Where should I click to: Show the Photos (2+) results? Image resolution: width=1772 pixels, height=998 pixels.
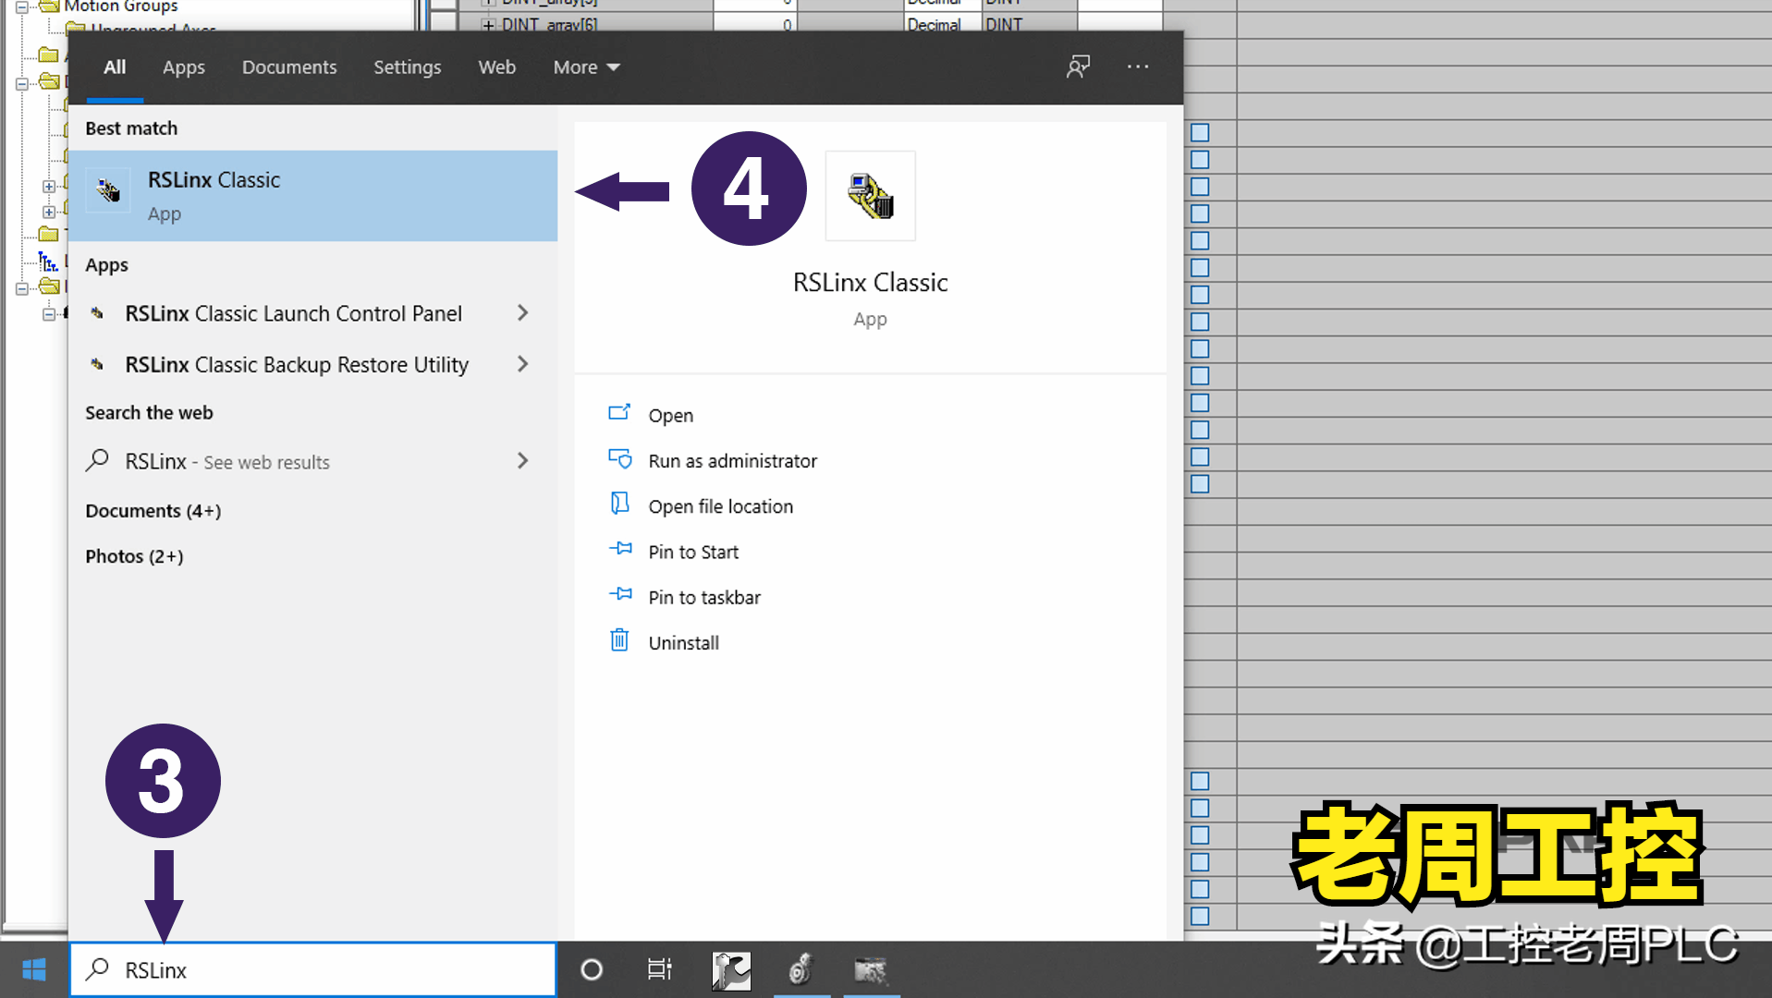point(134,556)
